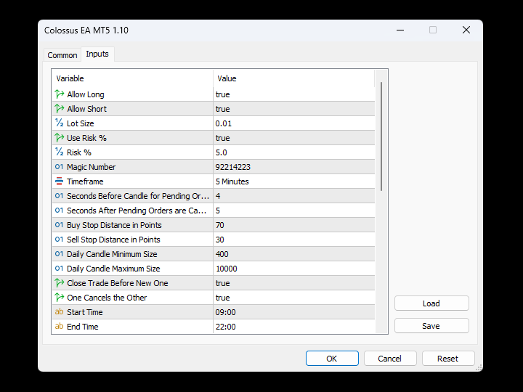Select the Buy Stop Distance in Points label

click(x=114, y=225)
